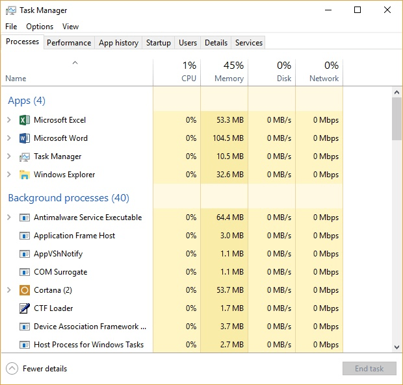Click the 64.4 MB memory value
Screen dimensions: 403x385
(x=229, y=217)
